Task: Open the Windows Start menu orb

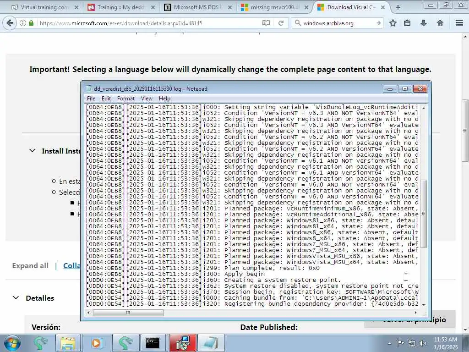Action: 12,343
